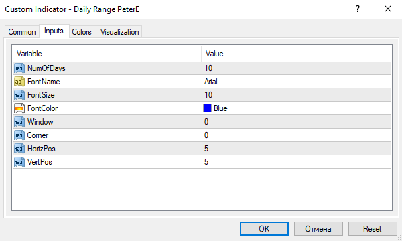Open the Common tab
This screenshot has width=402, height=241.
click(22, 32)
